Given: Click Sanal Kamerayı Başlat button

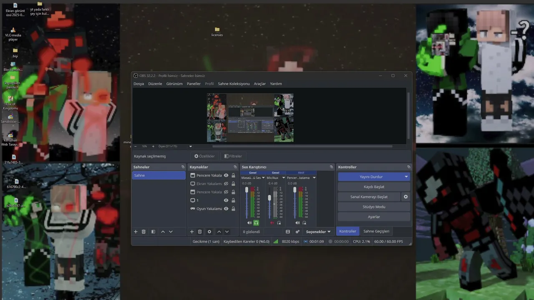Looking at the screenshot, I should click(x=369, y=197).
